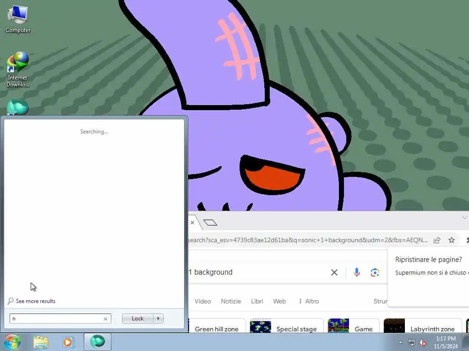Viewport: 469px width, 351px height.
Task: Open the tab search chevron in browser
Action: coord(464,218)
